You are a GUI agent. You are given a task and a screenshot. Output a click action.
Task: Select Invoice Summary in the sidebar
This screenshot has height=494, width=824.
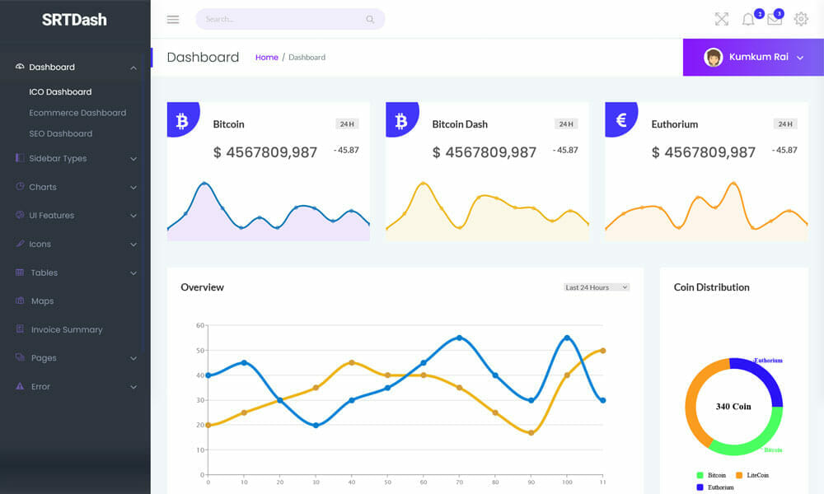click(x=66, y=329)
